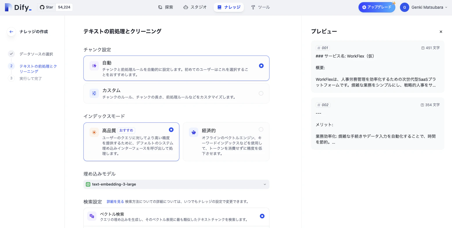This screenshot has height=228, width=452.
Task: Click the GitHub Star icon
Action: (x=42, y=7)
